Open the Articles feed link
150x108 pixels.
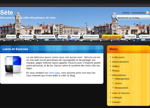126,13
